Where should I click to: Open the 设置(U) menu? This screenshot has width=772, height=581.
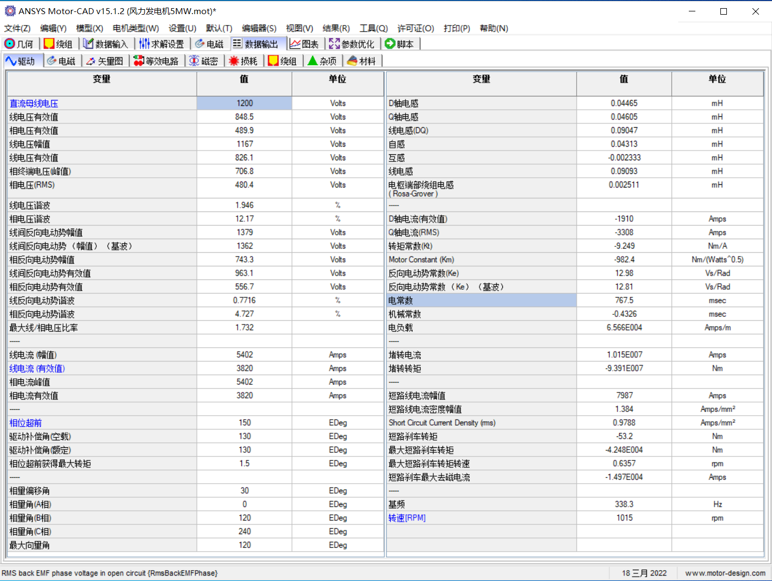pyautogui.click(x=183, y=28)
